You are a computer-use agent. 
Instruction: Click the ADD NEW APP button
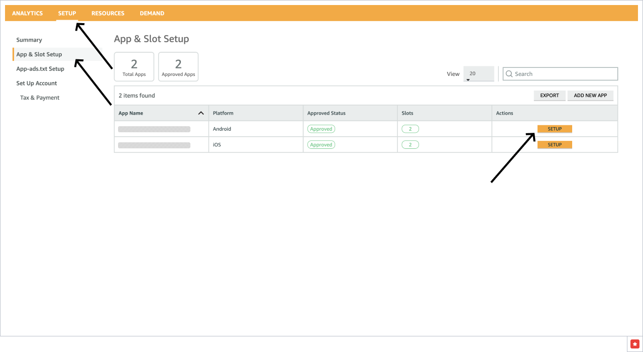coord(590,95)
